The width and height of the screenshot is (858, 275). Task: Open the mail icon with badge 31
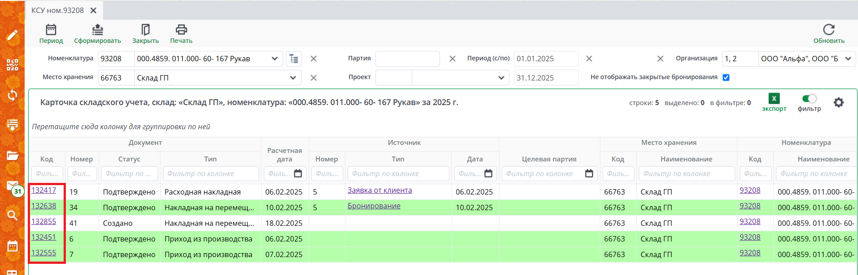coord(13,186)
